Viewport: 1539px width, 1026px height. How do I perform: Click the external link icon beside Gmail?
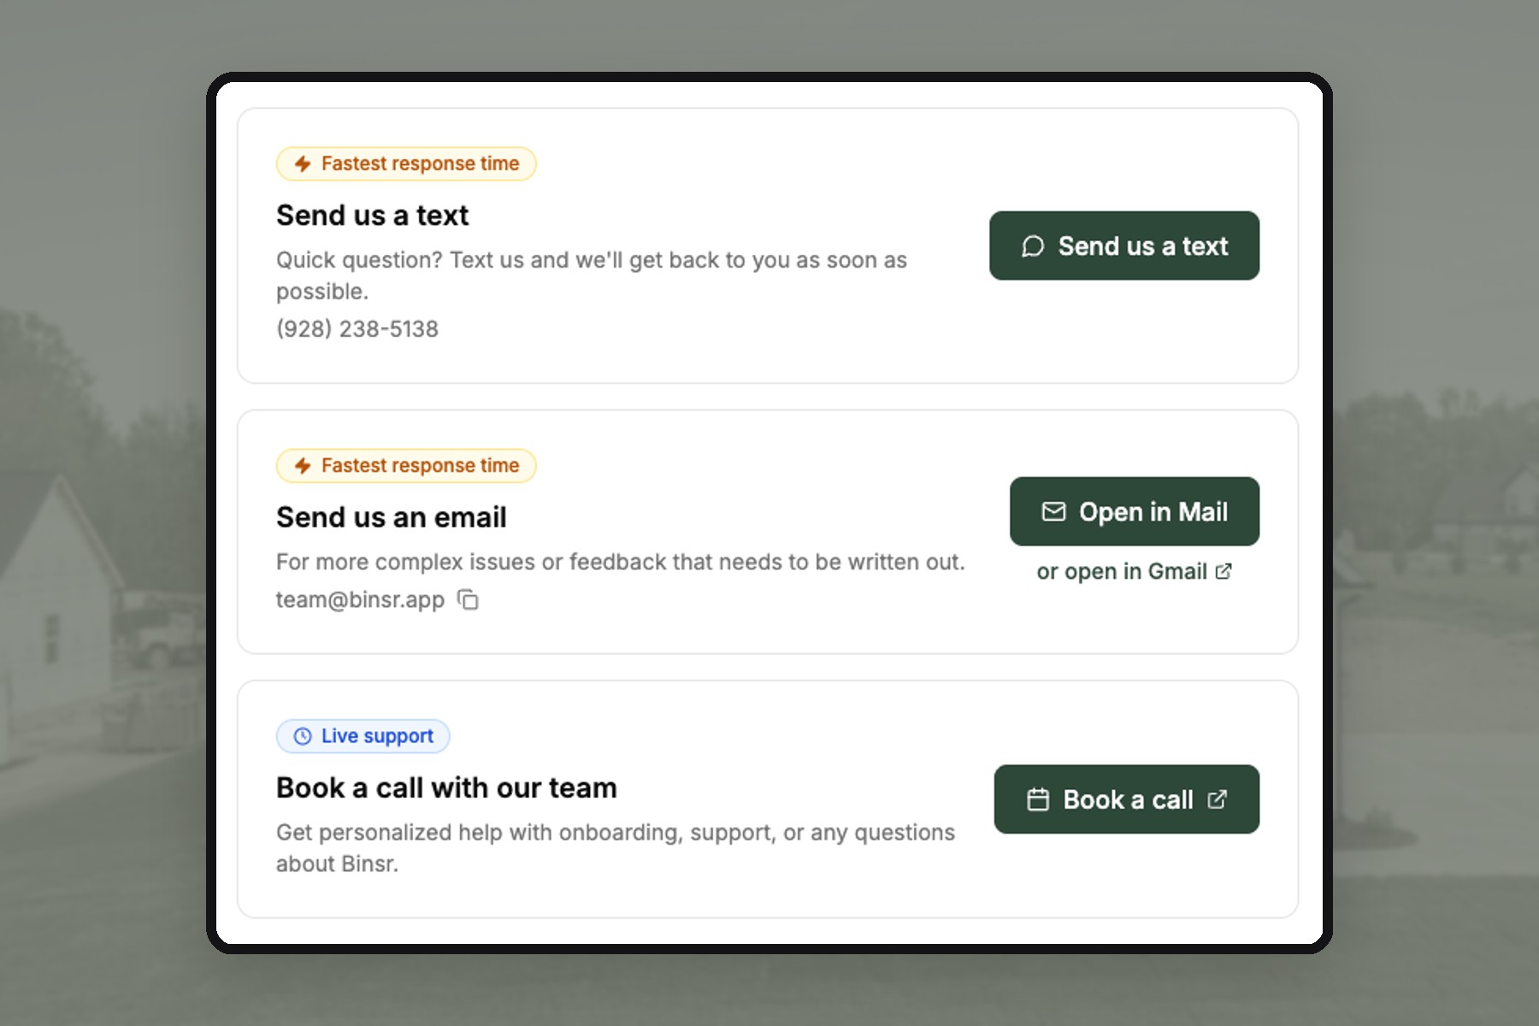pyautogui.click(x=1224, y=571)
